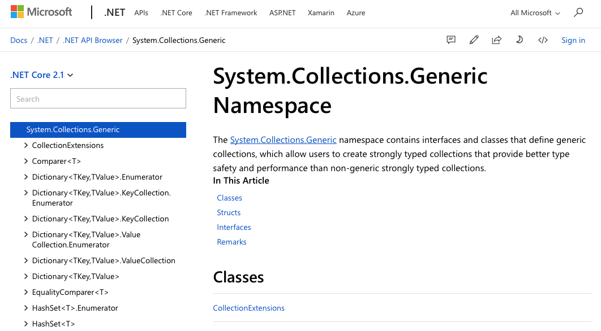601x331 pixels.
Task: Jump to Remarks section link
Action: pos(231,242)
